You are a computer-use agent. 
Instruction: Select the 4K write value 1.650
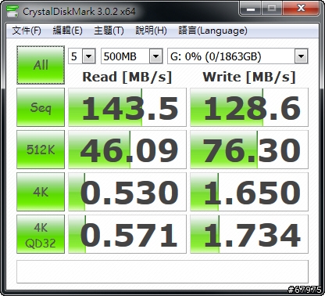[249, 192]
